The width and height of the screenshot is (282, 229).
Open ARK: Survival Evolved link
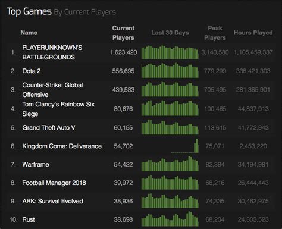pyautogui.click(x=52, y=201)
